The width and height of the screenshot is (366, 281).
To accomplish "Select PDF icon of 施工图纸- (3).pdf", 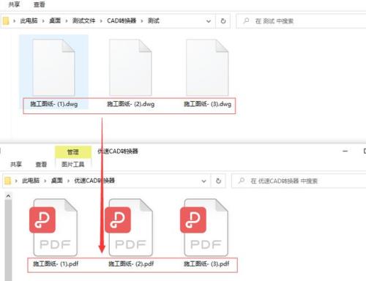I will [x=204, y=228].
